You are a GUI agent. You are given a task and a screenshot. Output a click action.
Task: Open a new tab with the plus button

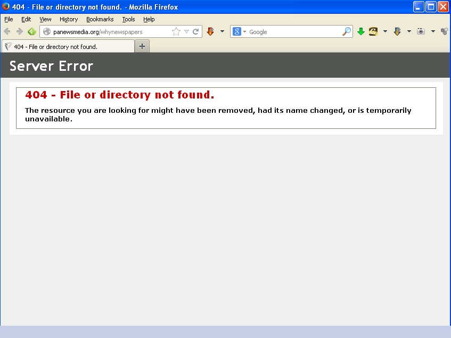coord(142,46)
